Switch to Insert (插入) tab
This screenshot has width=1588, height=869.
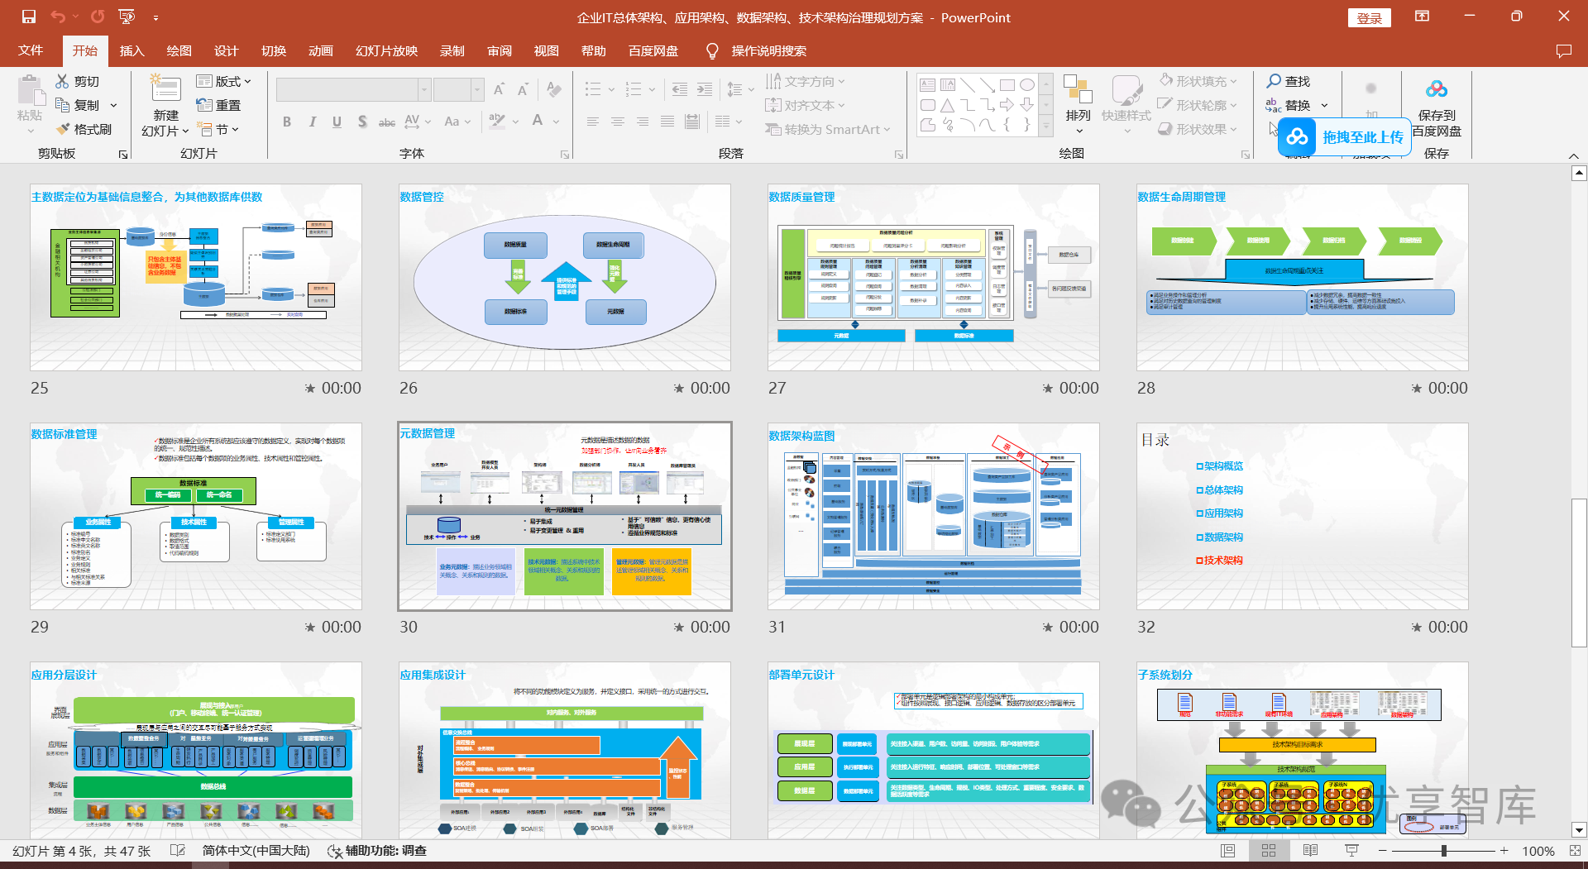[x=132, y=50]
